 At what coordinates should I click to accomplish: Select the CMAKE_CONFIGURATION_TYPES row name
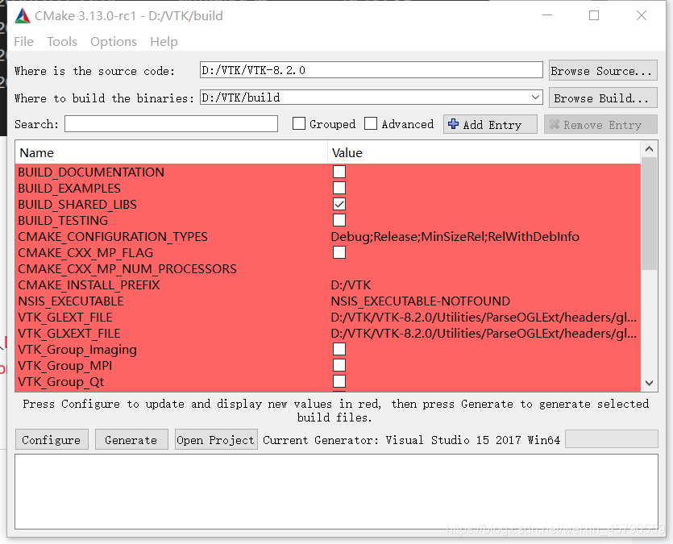pyautogui.click(x=113, y=236)
